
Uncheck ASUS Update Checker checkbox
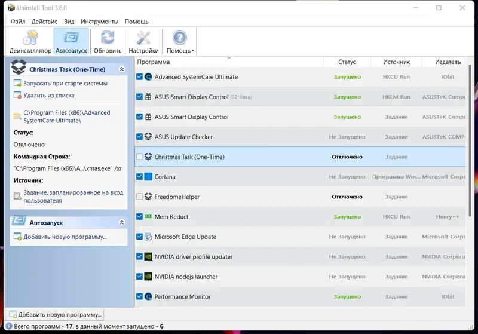139,137
